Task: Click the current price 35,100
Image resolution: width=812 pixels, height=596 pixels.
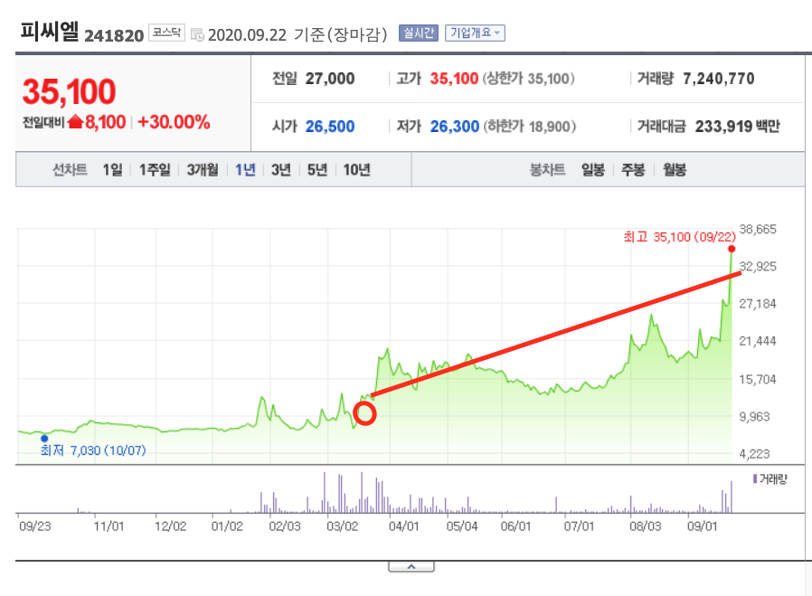Action: (x=69, y=91)
